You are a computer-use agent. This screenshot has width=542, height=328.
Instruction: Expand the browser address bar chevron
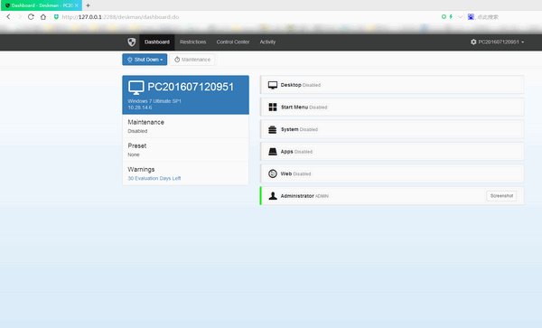(x=460, y=17)
